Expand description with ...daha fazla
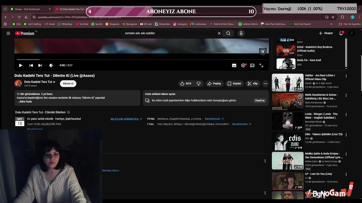The height and width of the screenshot is (203, 362). (x=24, y=101)
